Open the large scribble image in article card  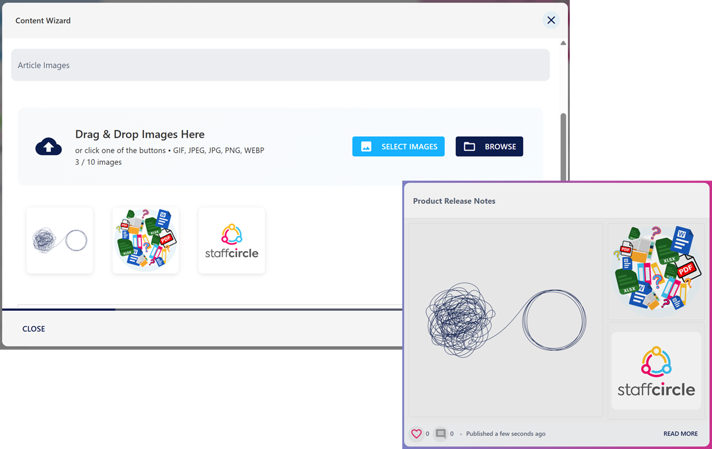[x=506, y=320]
